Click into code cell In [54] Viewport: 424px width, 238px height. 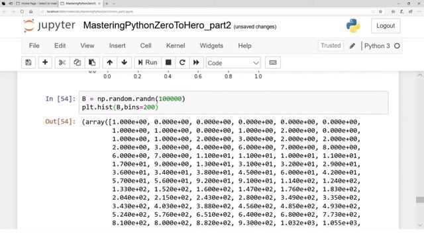233,103
